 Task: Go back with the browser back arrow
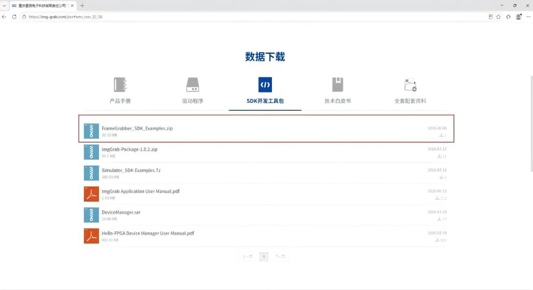tap(4, 17)
